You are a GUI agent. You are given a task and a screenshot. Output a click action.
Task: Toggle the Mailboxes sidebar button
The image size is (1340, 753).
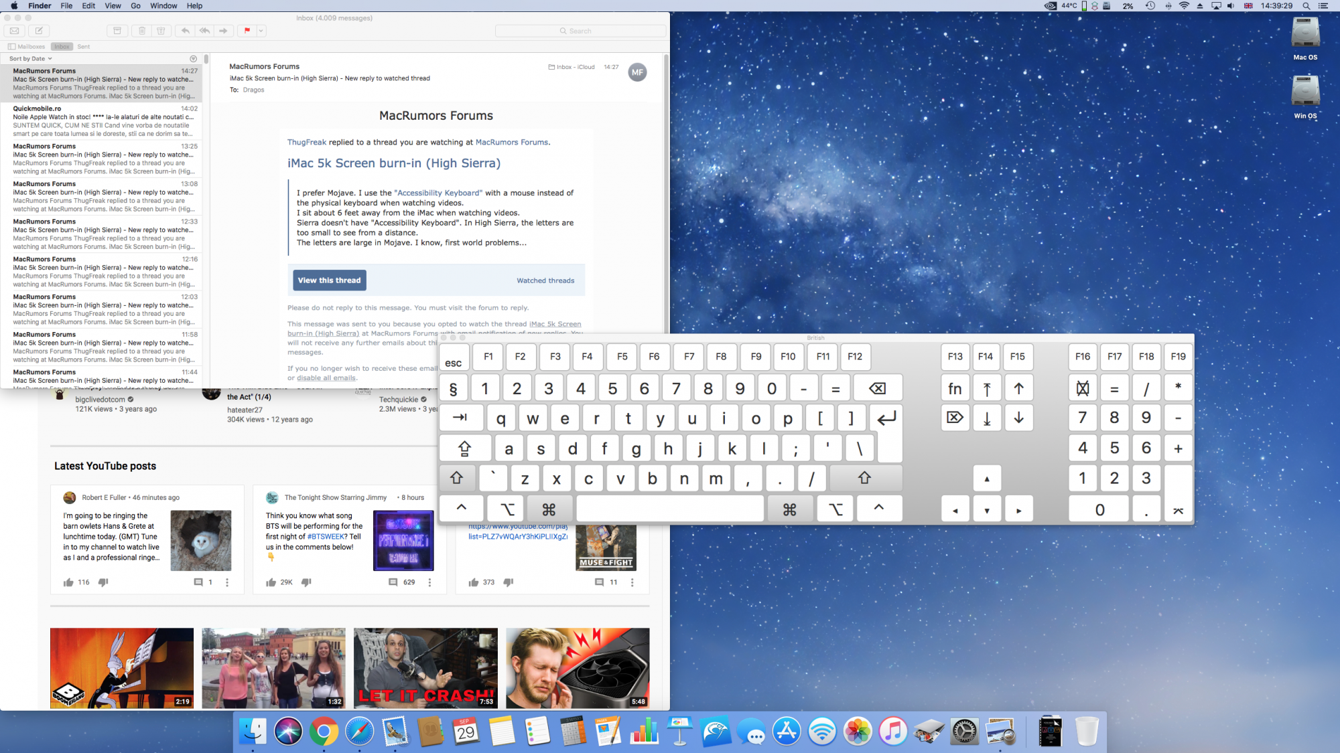click(x=27, y=47)
